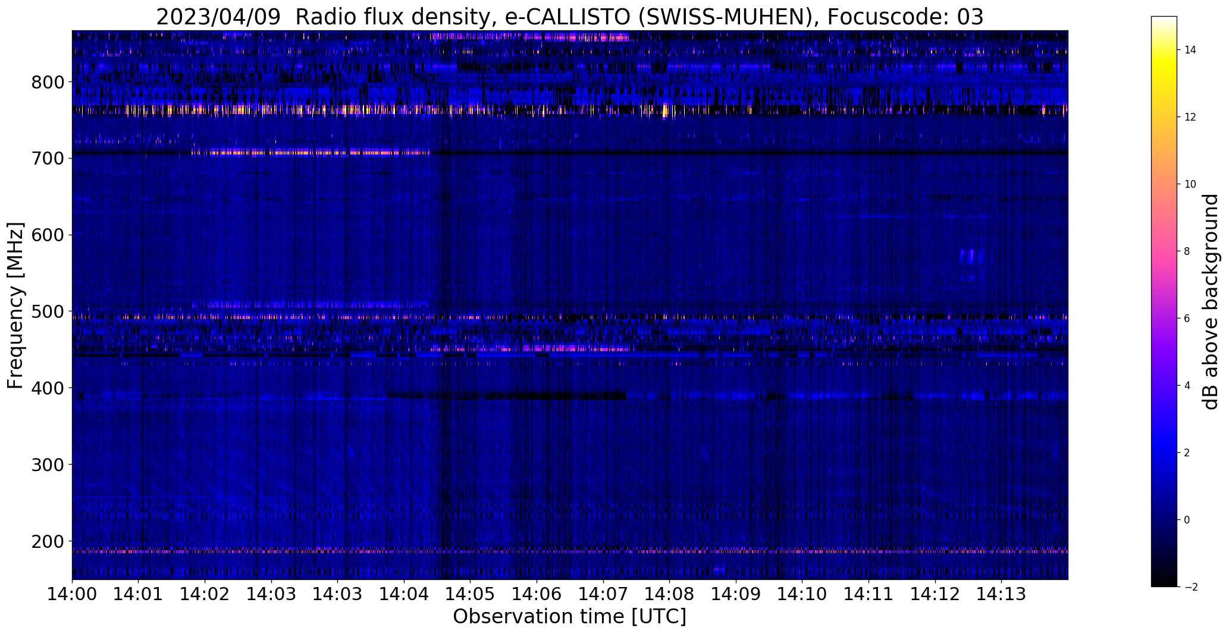The image size is (1229, 634).
Task: Click the colorbar tick value 4
Action: 1187,386
